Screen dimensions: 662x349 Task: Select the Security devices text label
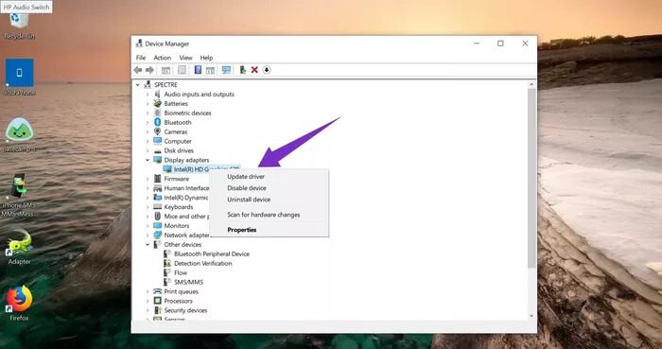pos(185,310)
